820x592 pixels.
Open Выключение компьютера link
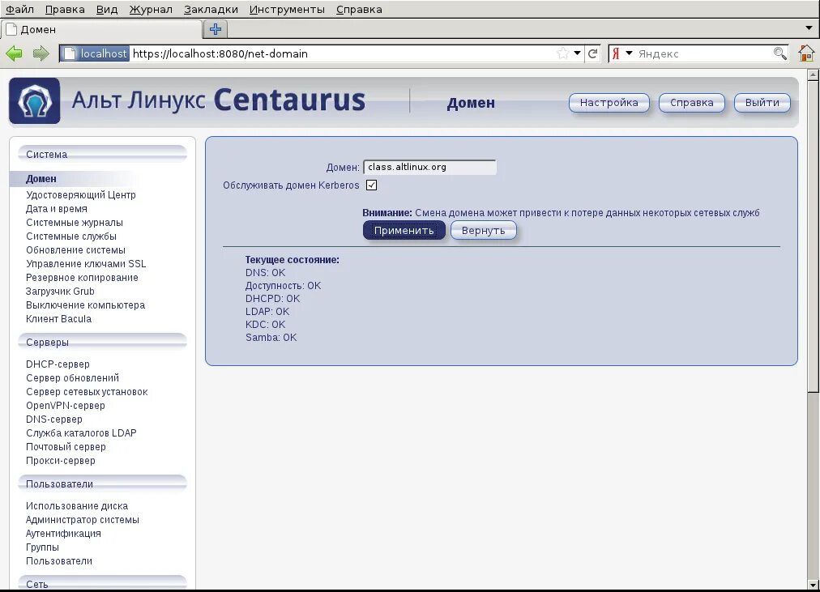pyautogui.click(x=85, y=305)
